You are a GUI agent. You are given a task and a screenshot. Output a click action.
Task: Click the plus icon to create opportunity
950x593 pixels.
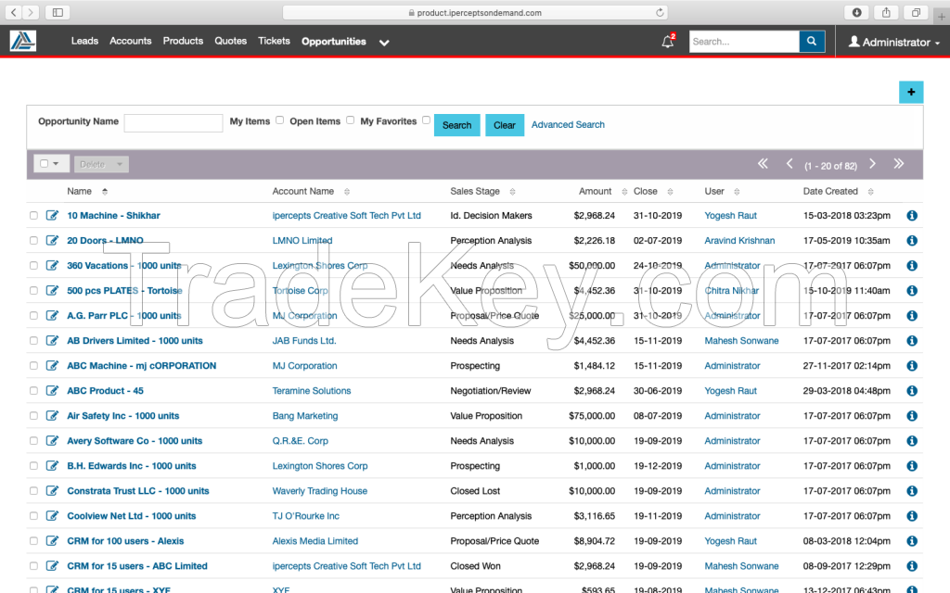coord(910,92)
